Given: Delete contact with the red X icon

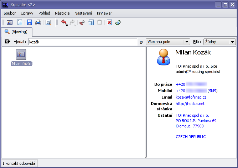Looking at the screenshot, I should 109,22.
